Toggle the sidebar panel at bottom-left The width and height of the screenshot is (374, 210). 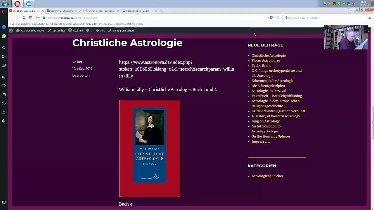click(x=4, y=202)
